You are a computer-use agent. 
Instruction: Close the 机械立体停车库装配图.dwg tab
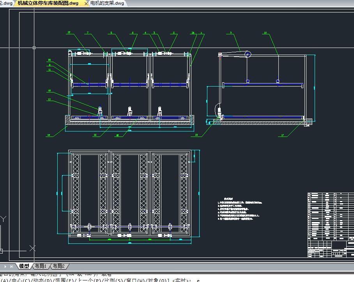(x=86, y=4)
